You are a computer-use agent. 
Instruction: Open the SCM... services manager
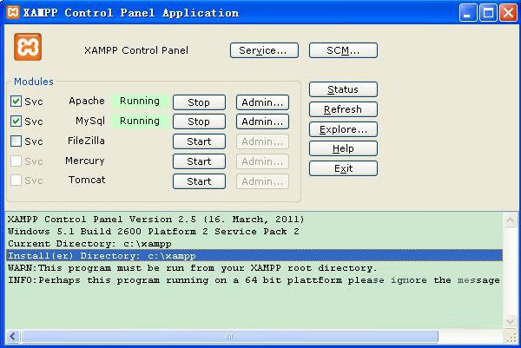pyautogui.click(x=343, y=50)
